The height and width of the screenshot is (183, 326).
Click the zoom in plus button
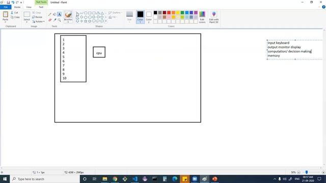coord(323,172)
